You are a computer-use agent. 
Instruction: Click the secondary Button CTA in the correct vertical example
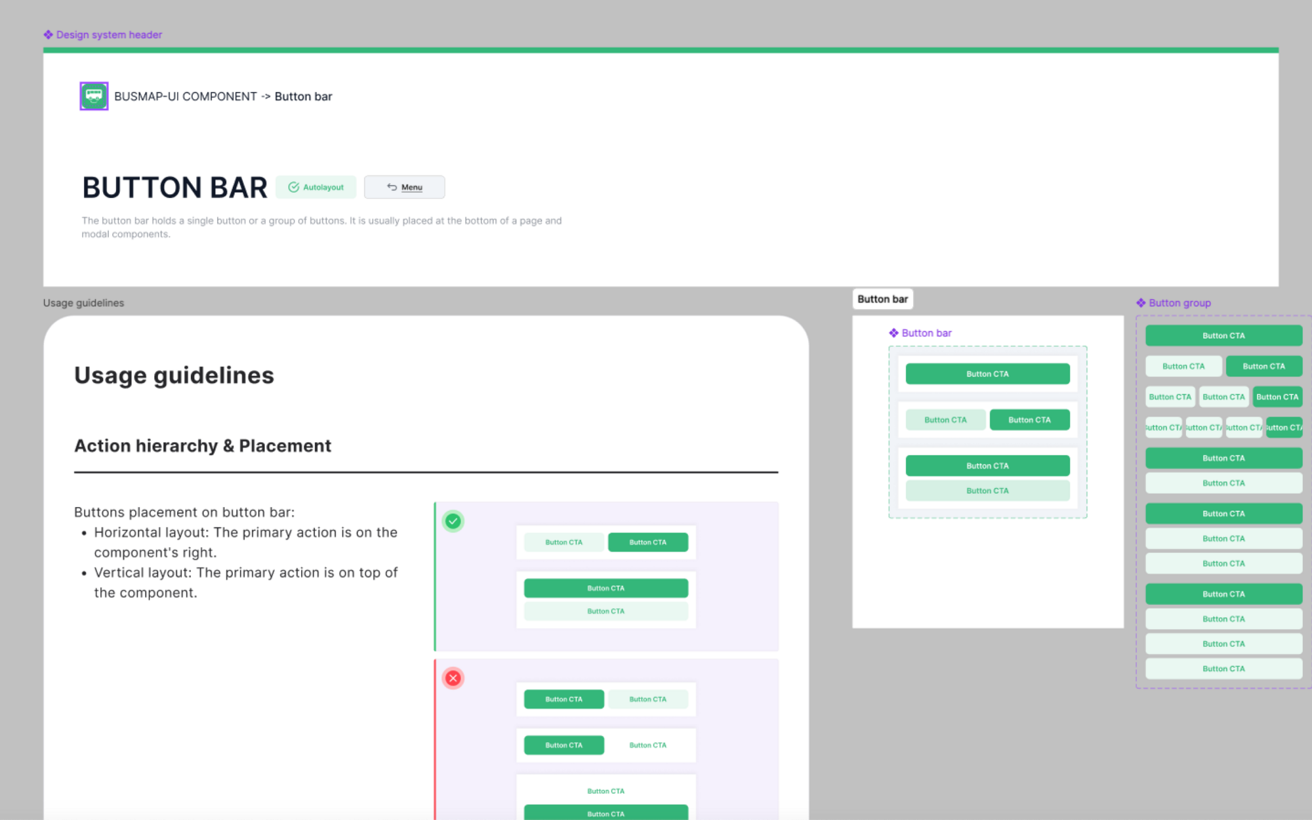[605, 611]
